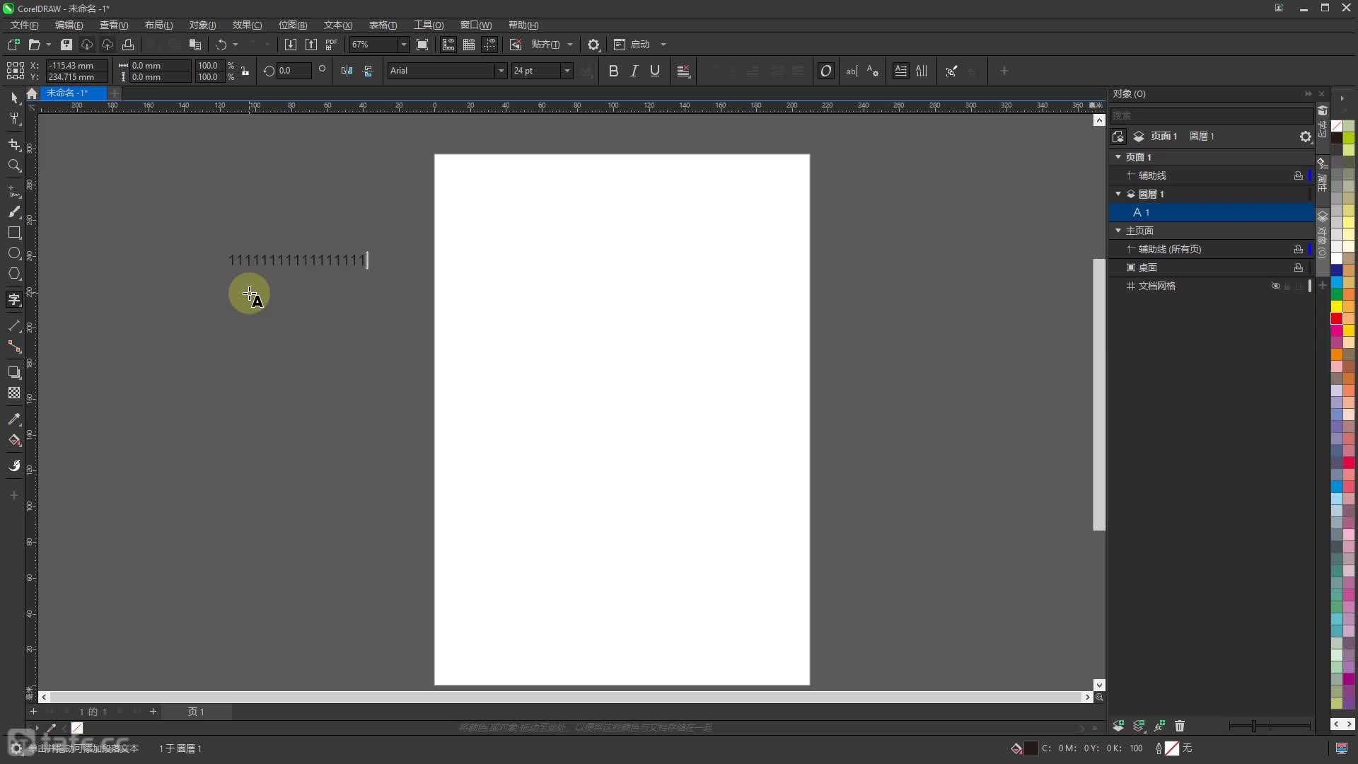Viewport: 1358px width, 764px height.
Task: Select the Crop tool
Action: coord(14,145)
